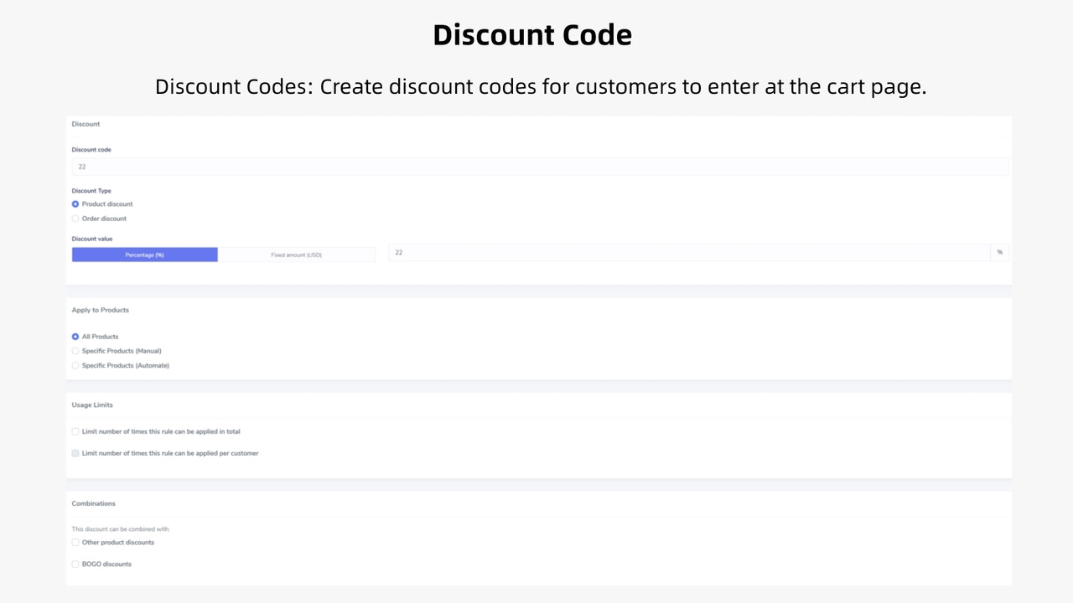Select the Product discount radio button

point(75,204)
